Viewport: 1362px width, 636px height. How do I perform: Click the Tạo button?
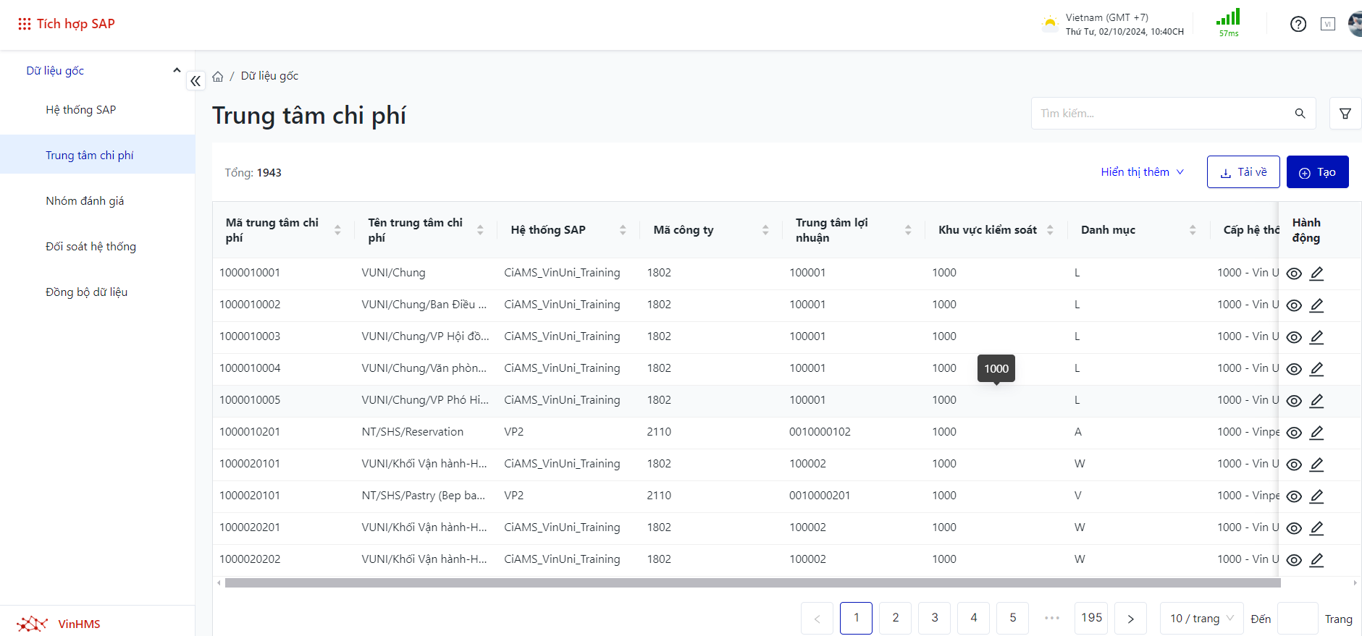(1317, 172)
